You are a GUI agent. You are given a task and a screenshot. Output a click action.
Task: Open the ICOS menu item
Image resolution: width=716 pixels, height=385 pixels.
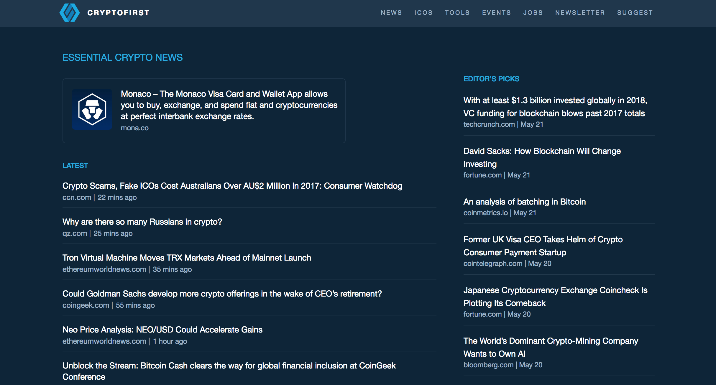(x=423, y=13)
